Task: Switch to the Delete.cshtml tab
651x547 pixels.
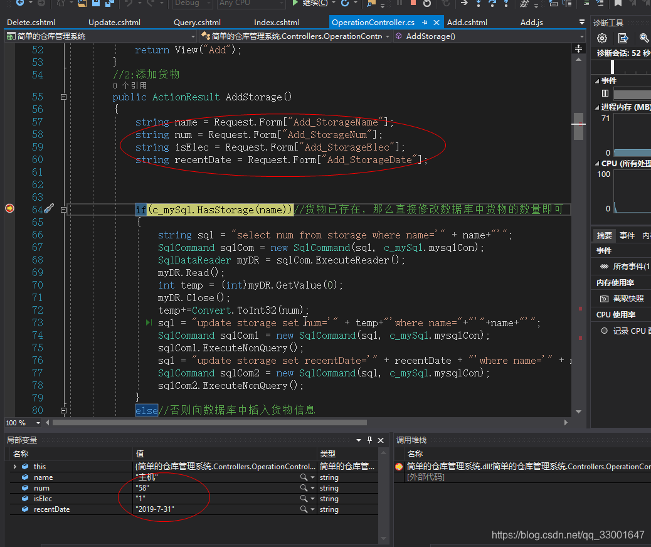Action: [31, 23]
